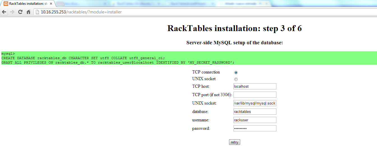Click the RackTables tab favicon
Image resolution: width=377 pixels, height=160 pixels.
(x=6, y=4)
